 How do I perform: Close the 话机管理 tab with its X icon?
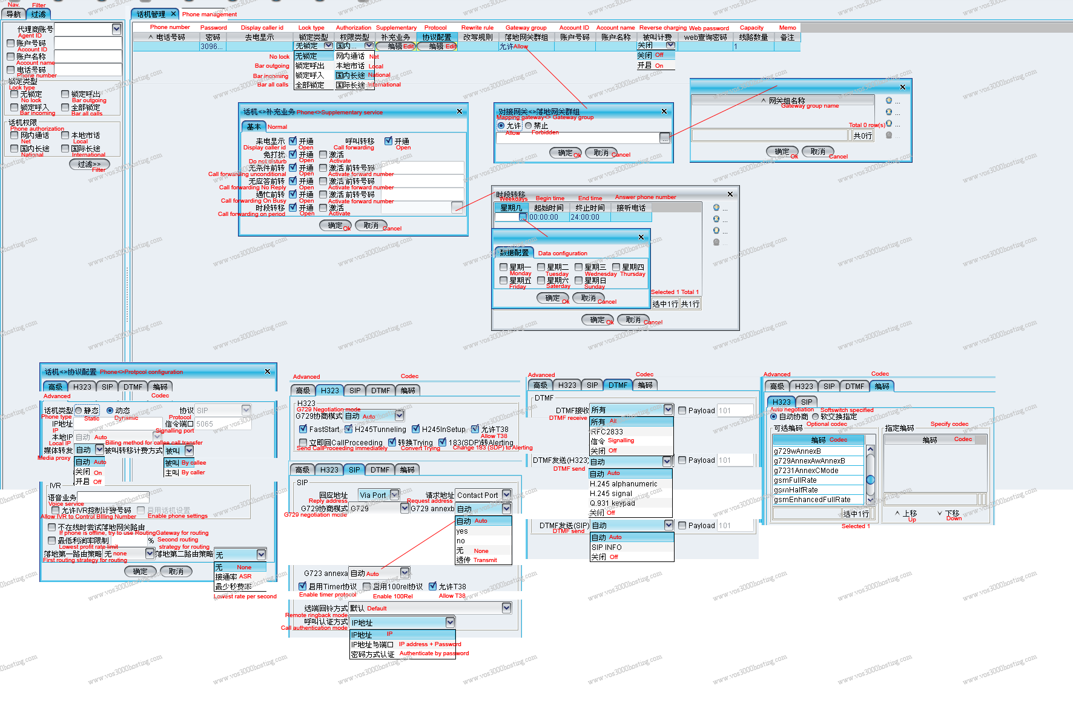(173, 13)
